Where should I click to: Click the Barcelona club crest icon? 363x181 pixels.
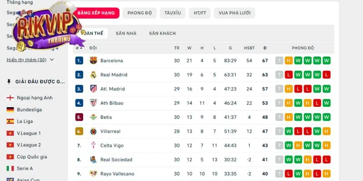pos(93,60)
